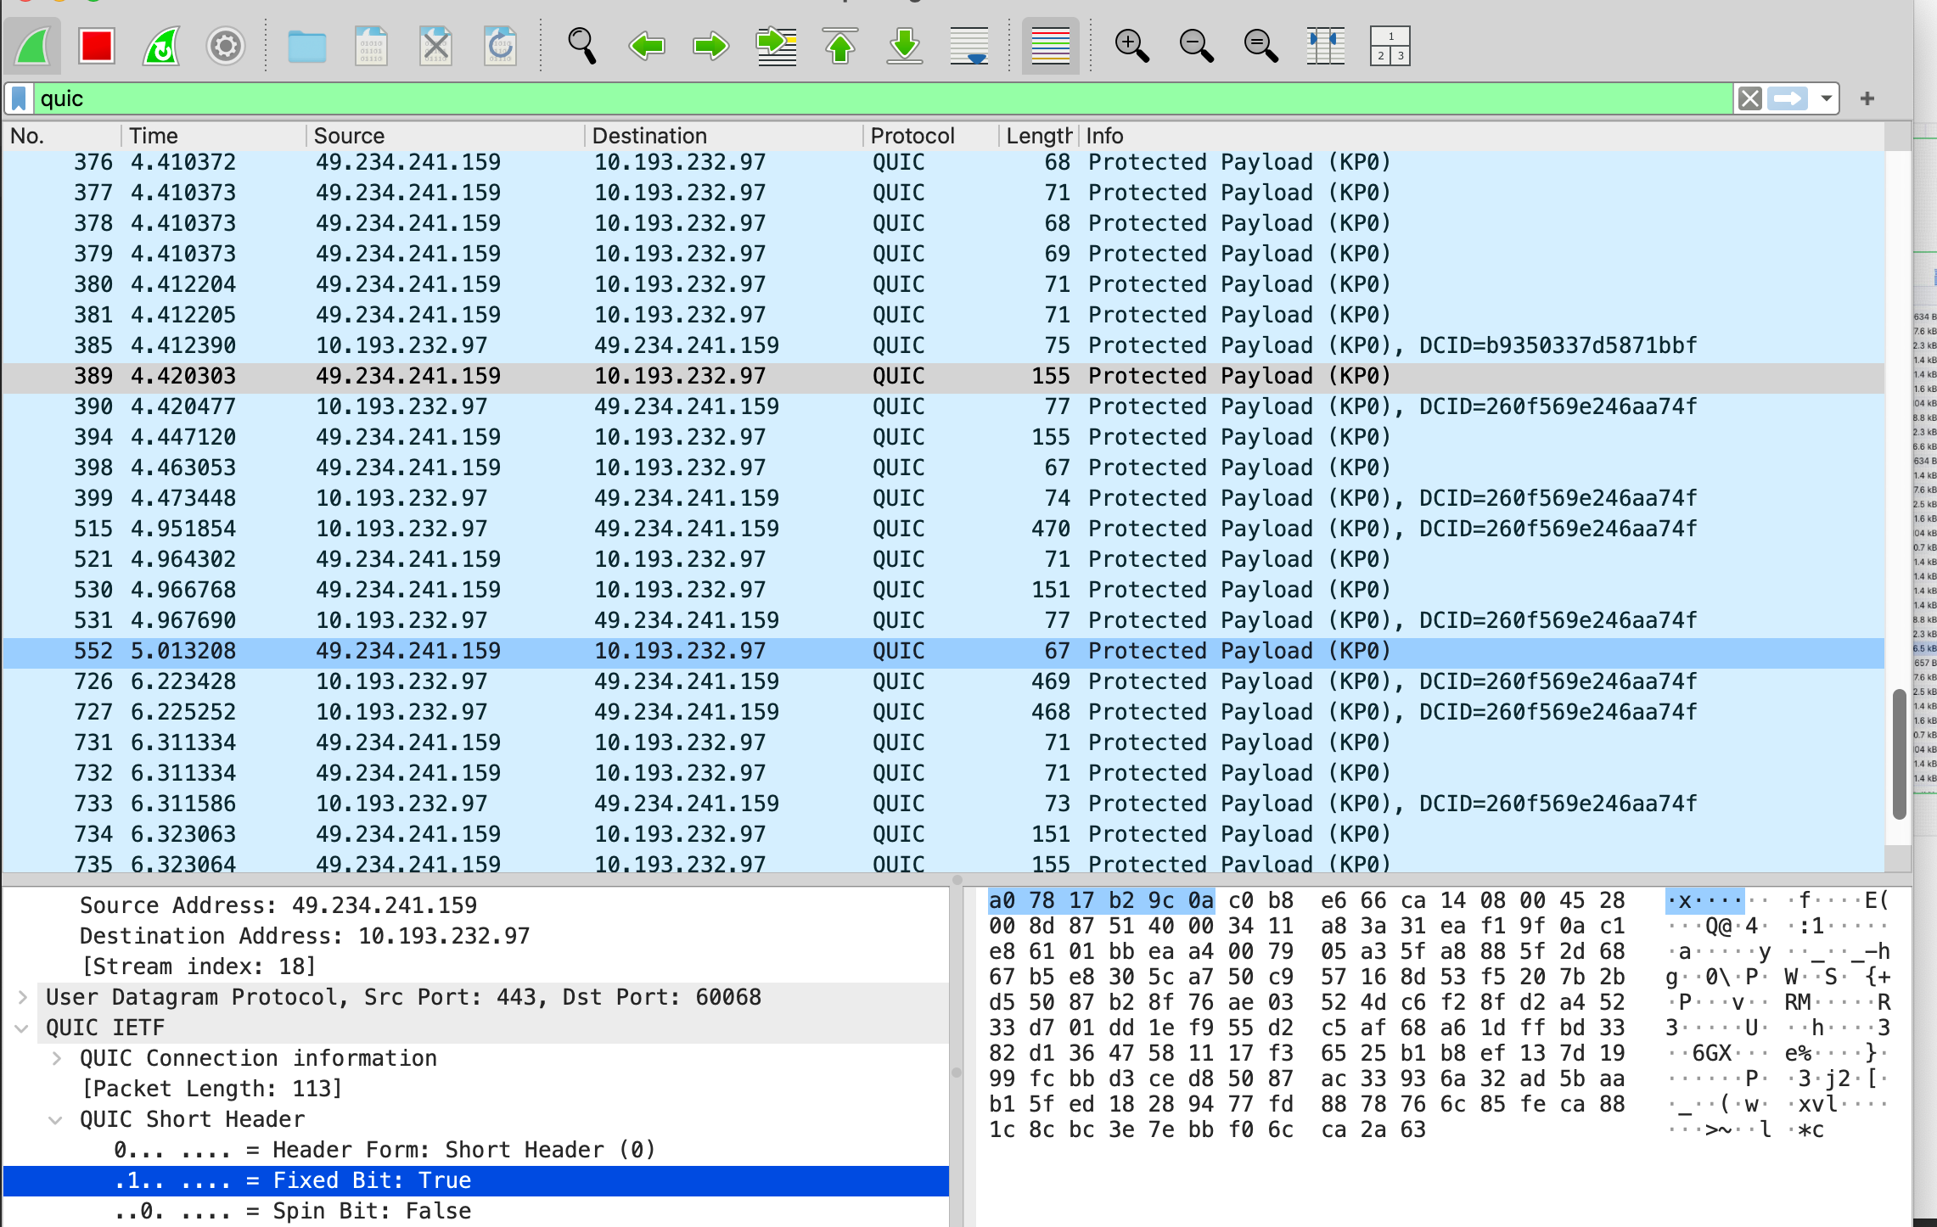Click the find packet magnifier icon
The image size is (1937, 1227).
(581, 46)
